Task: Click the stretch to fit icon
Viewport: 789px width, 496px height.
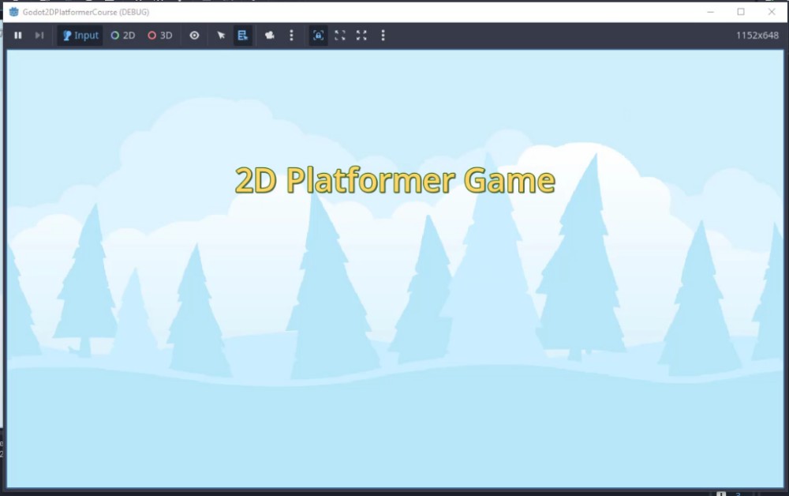Action: [361, 36]
